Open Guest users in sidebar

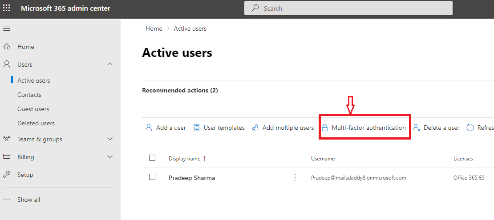[x=33, y=109]
